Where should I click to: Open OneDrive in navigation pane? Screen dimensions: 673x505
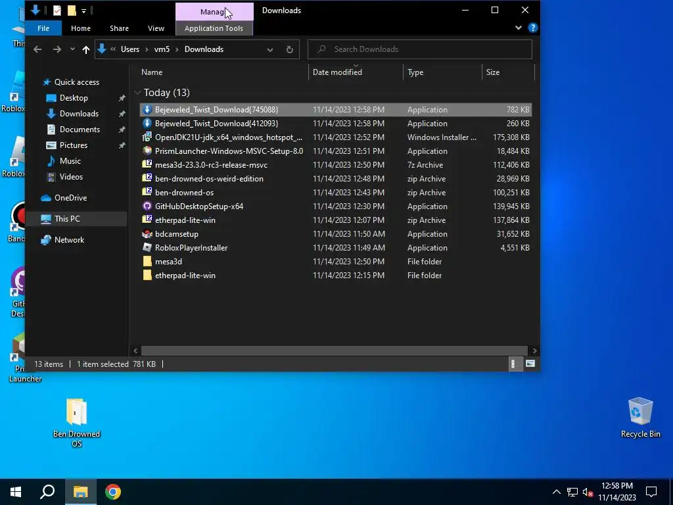coord(70,198)
